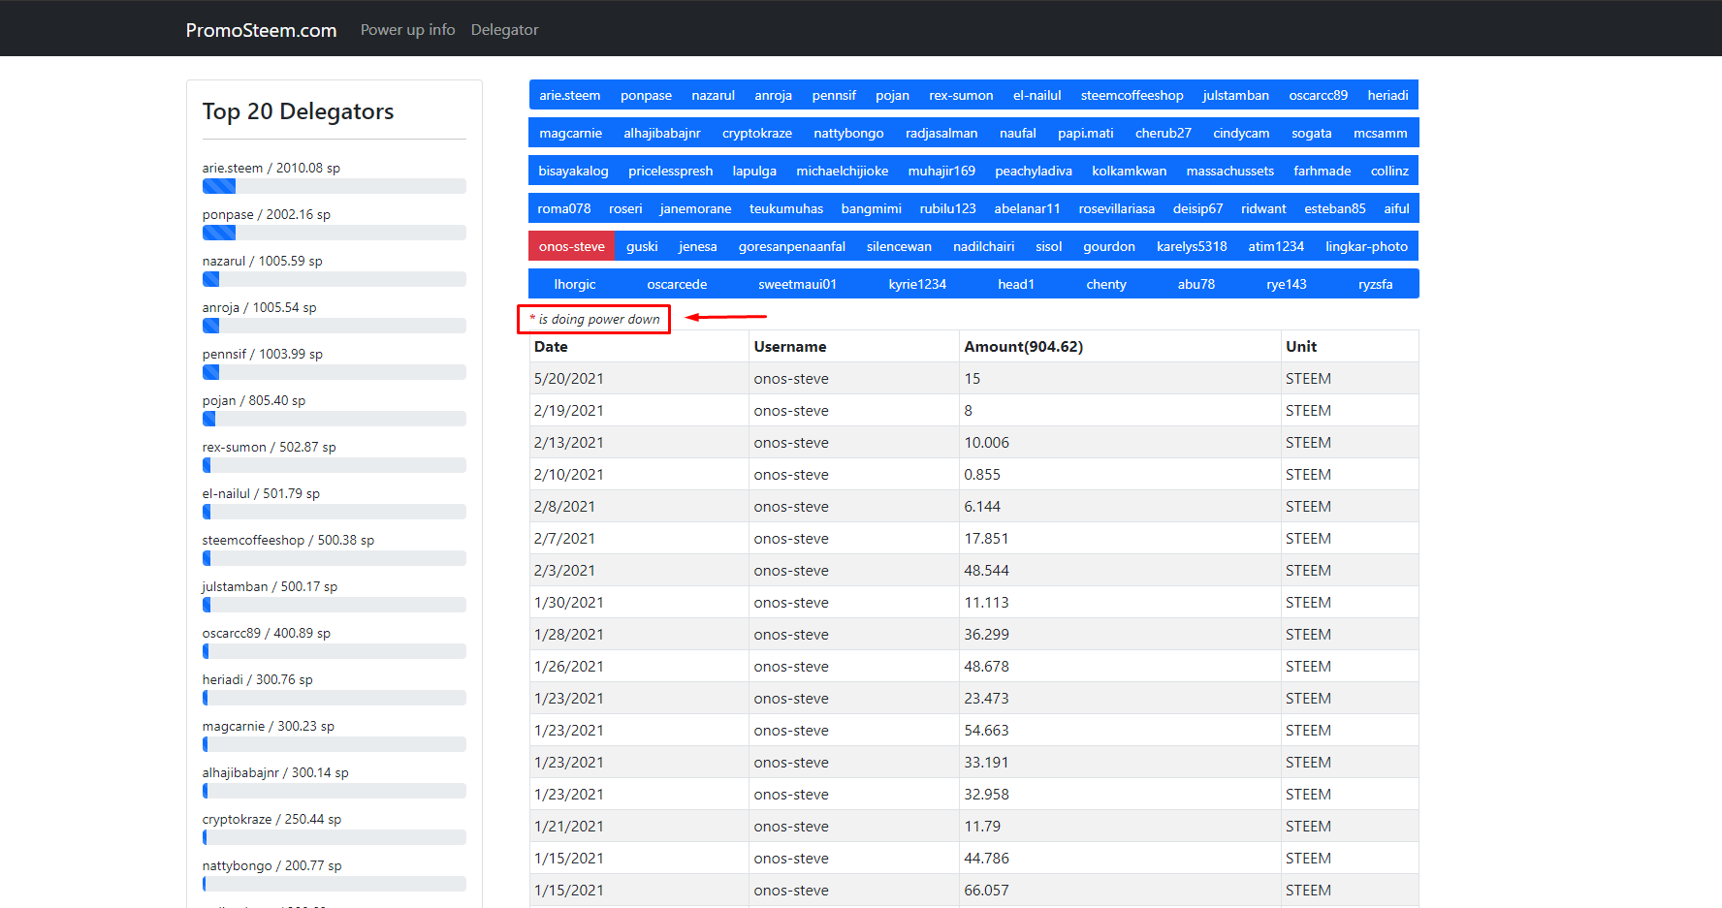Screen dimensions: 1722x908
Task: Click the rosevillariasa user button
Action: [x=1117, y=208]
